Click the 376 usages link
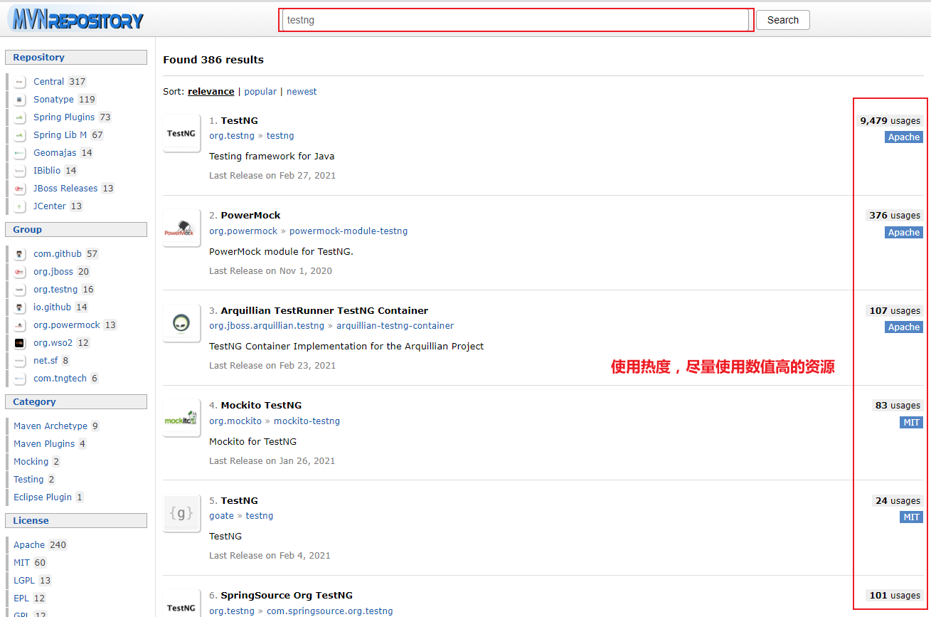This screenshot has height=617, width=931. (x=894, y=216)
